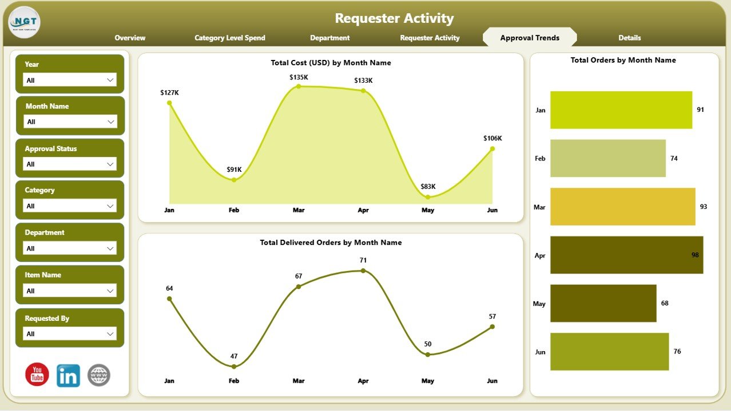
Task: Select the Feb 47 delivered orders point
Action: [x=234, y=366]
